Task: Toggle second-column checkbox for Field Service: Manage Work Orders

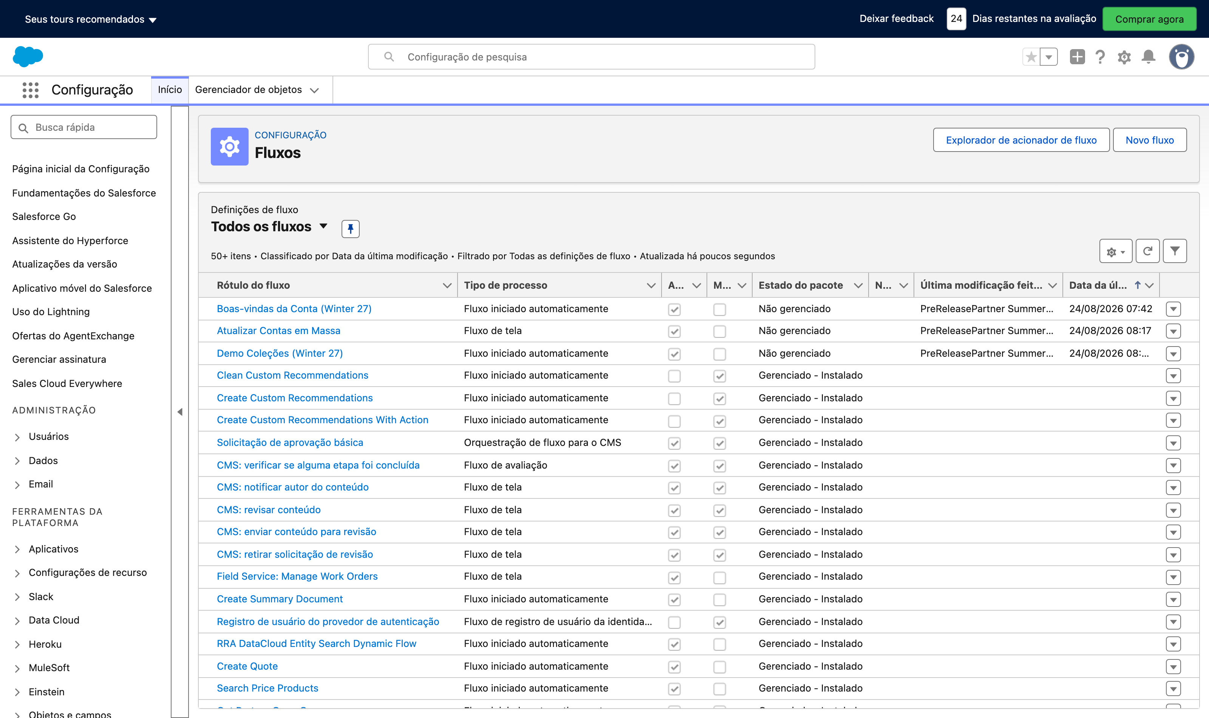Action: click(x=720, y=577)
